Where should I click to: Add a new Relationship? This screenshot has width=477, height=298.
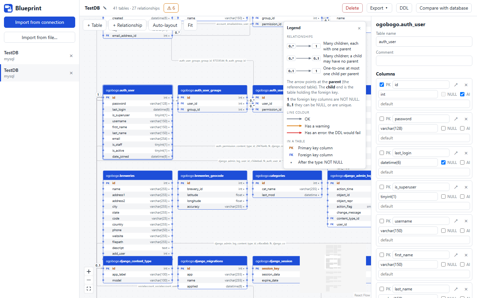click(x=128, y=25)
